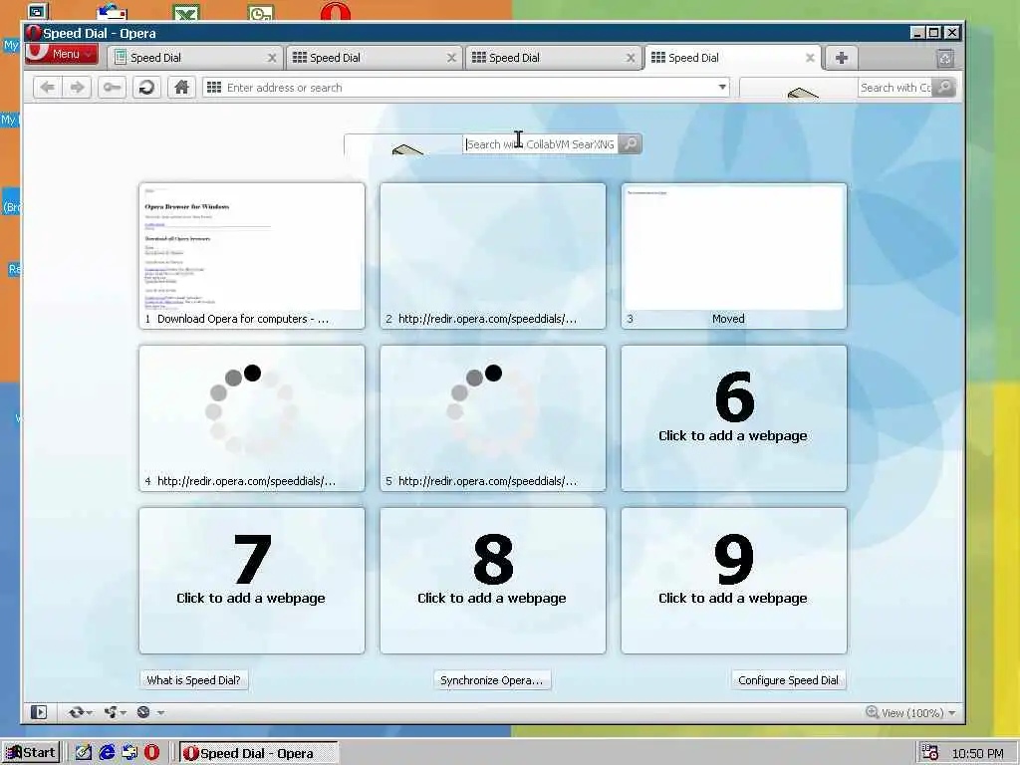Image resolution: width=1020 pixels, height=765 pixels.
Task: Click the Speed Dial - Opera taskbar button
Action: click(258, 753)
